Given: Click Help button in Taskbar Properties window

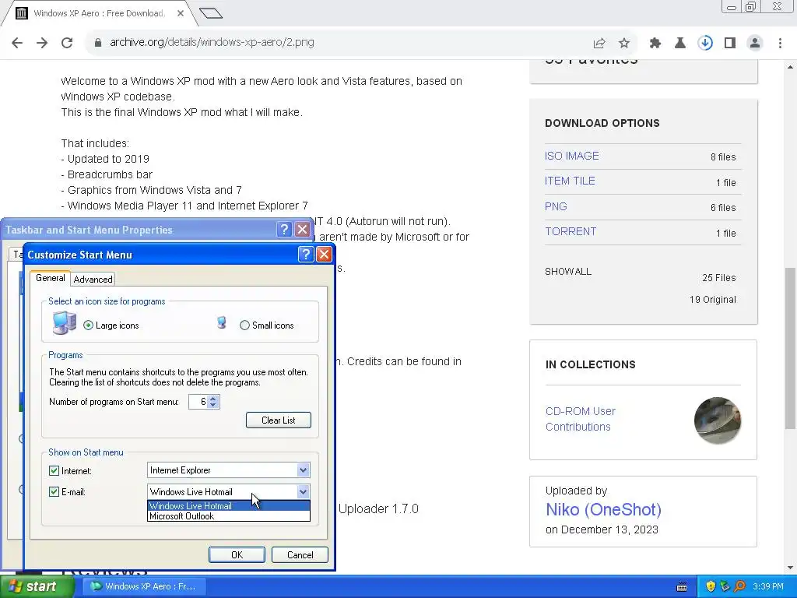Looking at the screenshot, I should point(284,230).
